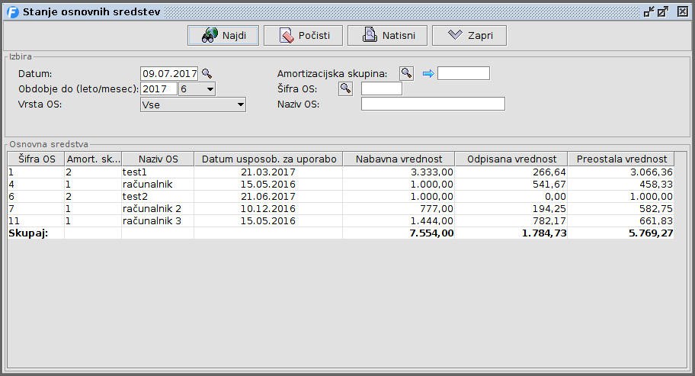This screenshot has height=376, width=695.
Task: Open Amortizacijska skupina lookup icon
Action: [407, 73]
